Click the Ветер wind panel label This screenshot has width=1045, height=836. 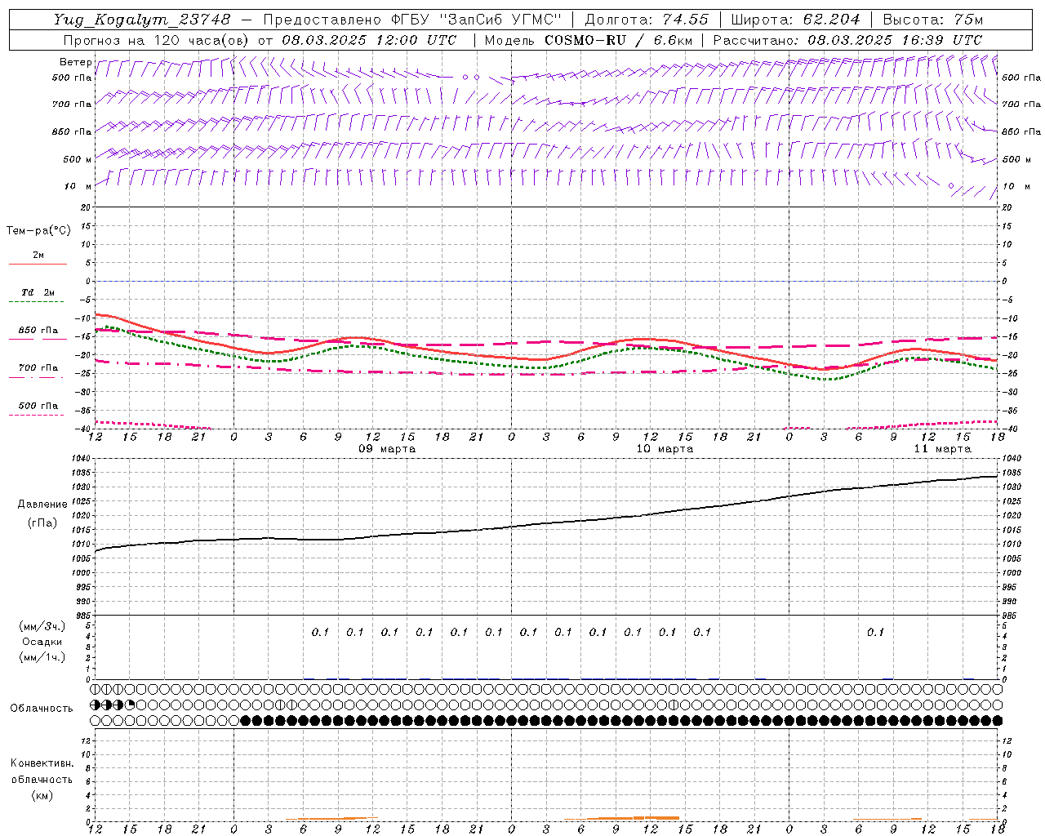76,62
